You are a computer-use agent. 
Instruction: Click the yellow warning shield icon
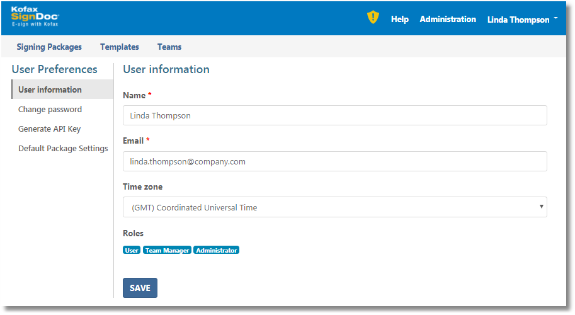tap(373, 18)
